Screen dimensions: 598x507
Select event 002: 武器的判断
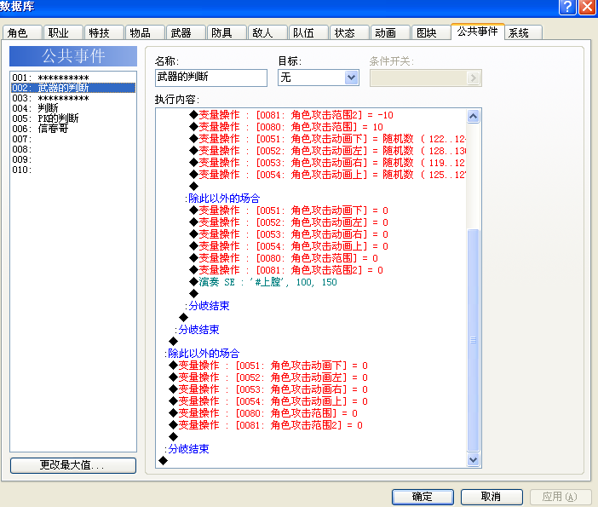73,88
